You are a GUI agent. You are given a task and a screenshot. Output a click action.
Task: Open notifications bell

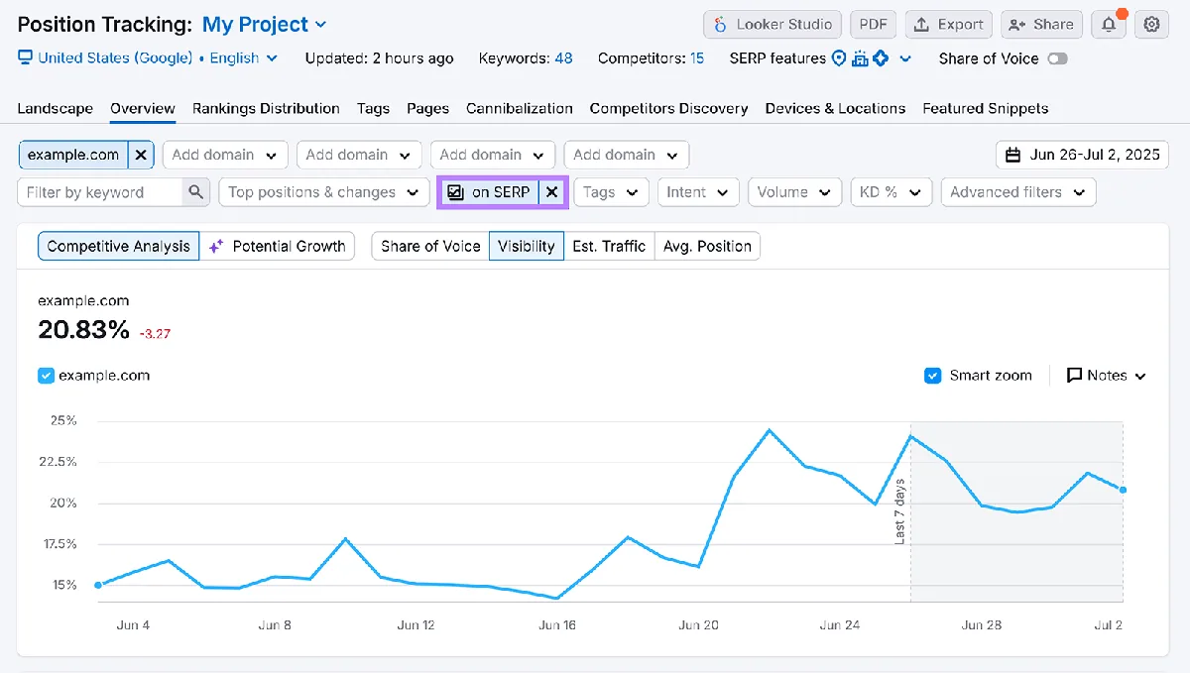1109,25
